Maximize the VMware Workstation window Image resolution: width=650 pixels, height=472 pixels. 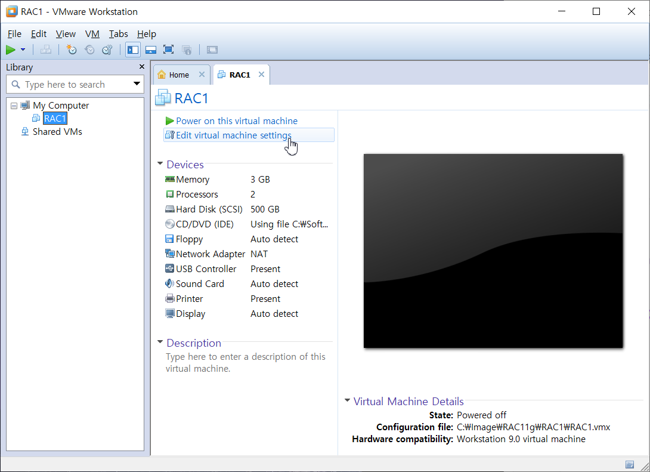point(596,11)
